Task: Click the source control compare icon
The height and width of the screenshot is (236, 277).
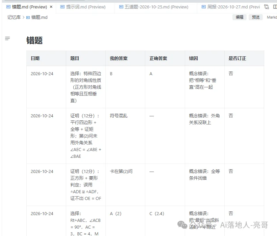Action: pyautogui.click(x=267, y=7)
